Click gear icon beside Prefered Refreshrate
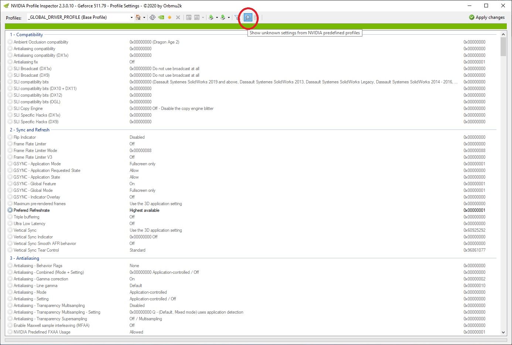This screenshot has width=512, height=345. [10, 210]
